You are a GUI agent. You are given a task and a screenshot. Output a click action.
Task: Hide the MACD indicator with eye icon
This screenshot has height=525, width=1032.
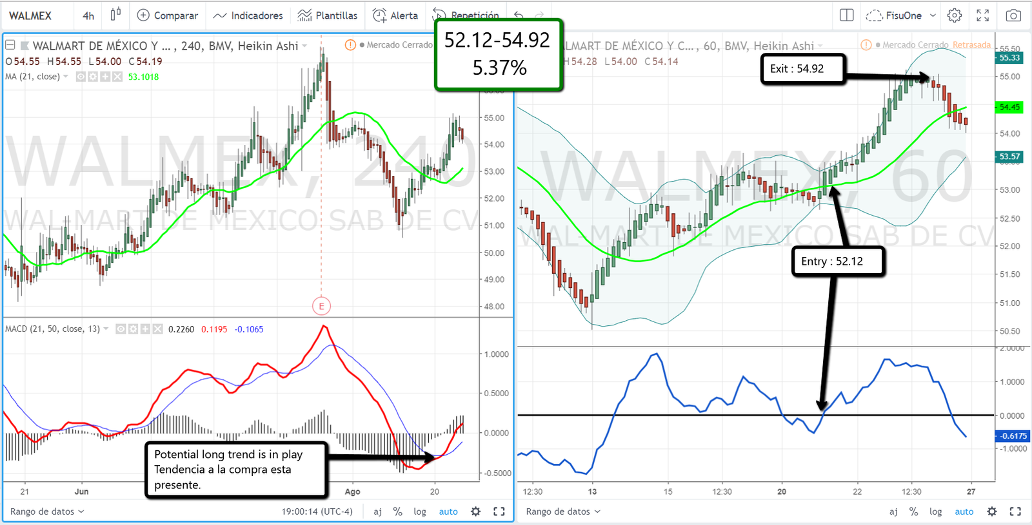point(121,329)
